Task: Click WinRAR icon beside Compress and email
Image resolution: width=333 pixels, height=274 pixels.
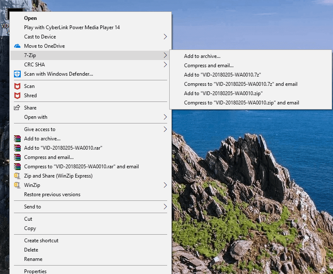Action: [17, 157]
